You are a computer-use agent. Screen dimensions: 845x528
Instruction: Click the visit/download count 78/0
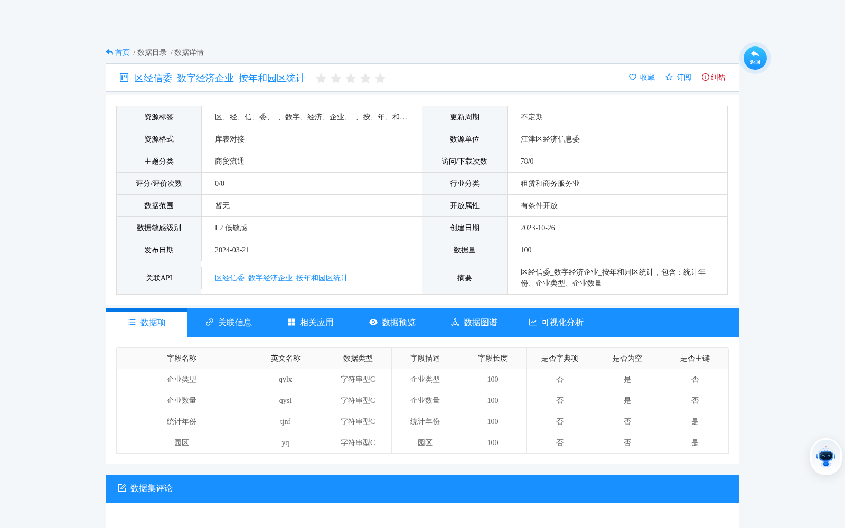[x=527, y=161]
